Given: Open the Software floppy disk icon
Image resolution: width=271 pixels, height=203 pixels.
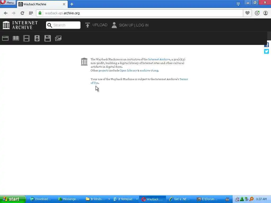Looking at the screenshot, I should 48,38.
